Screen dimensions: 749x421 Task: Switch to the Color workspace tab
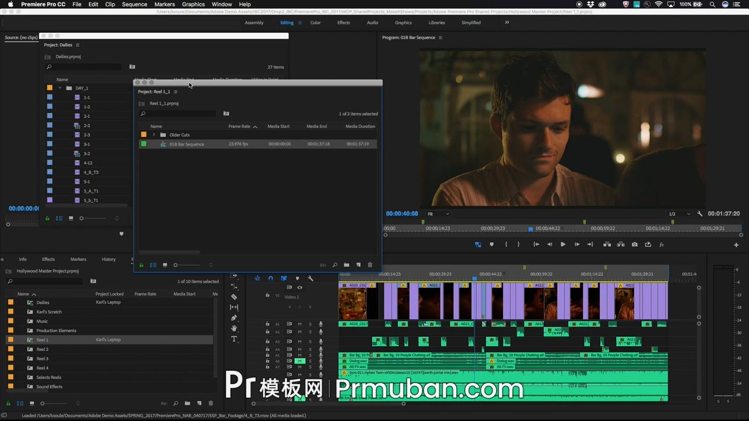pyautogui.click(x=315, y=22)
